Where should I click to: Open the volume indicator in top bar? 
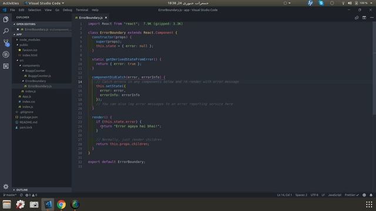[350, 3]
